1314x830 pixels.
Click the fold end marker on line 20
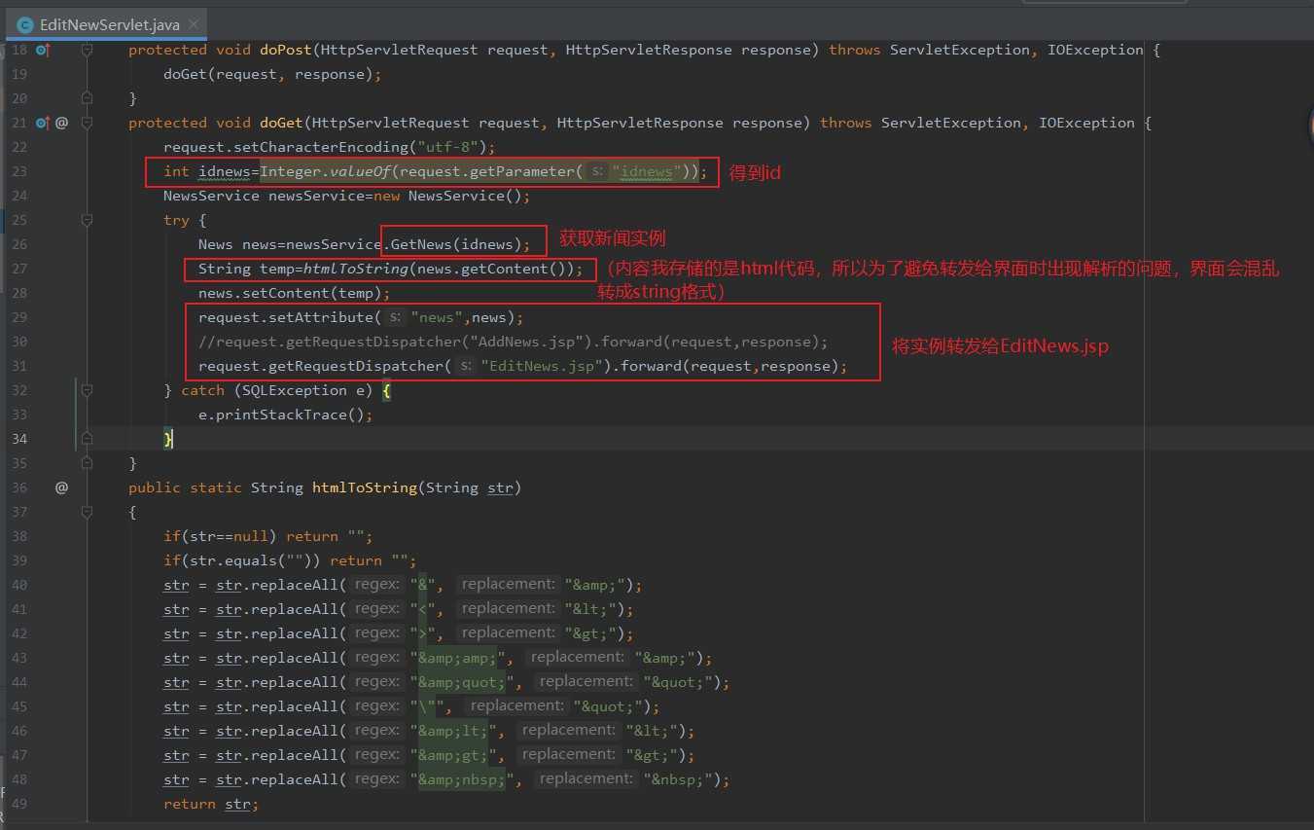[87, 98]
